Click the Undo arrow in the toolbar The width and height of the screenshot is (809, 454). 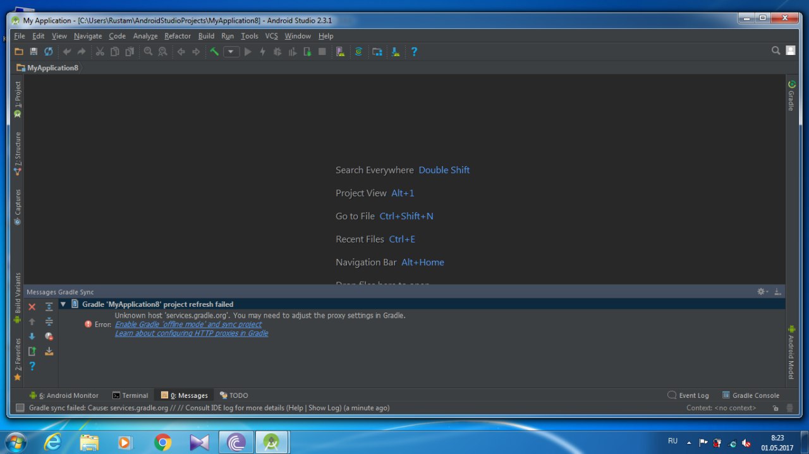point(66,52)
